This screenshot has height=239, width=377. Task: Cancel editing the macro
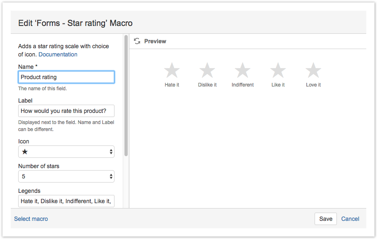350,219
